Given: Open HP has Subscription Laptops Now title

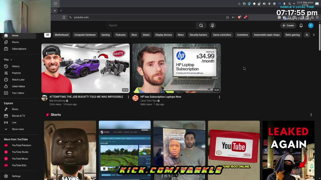Looking at the screenshot, I should coord(161,97).
